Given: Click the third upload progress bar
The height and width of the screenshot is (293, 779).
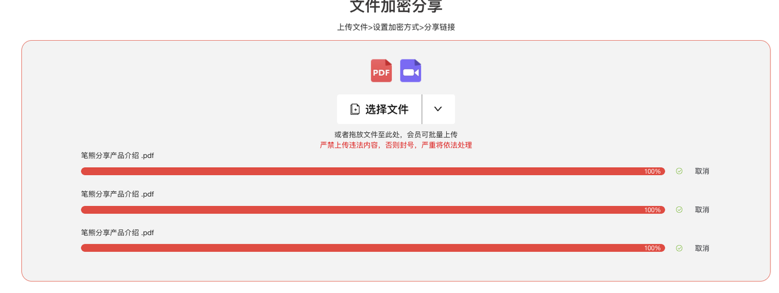Looking at the screenshot, I should [x=373, y=248].
